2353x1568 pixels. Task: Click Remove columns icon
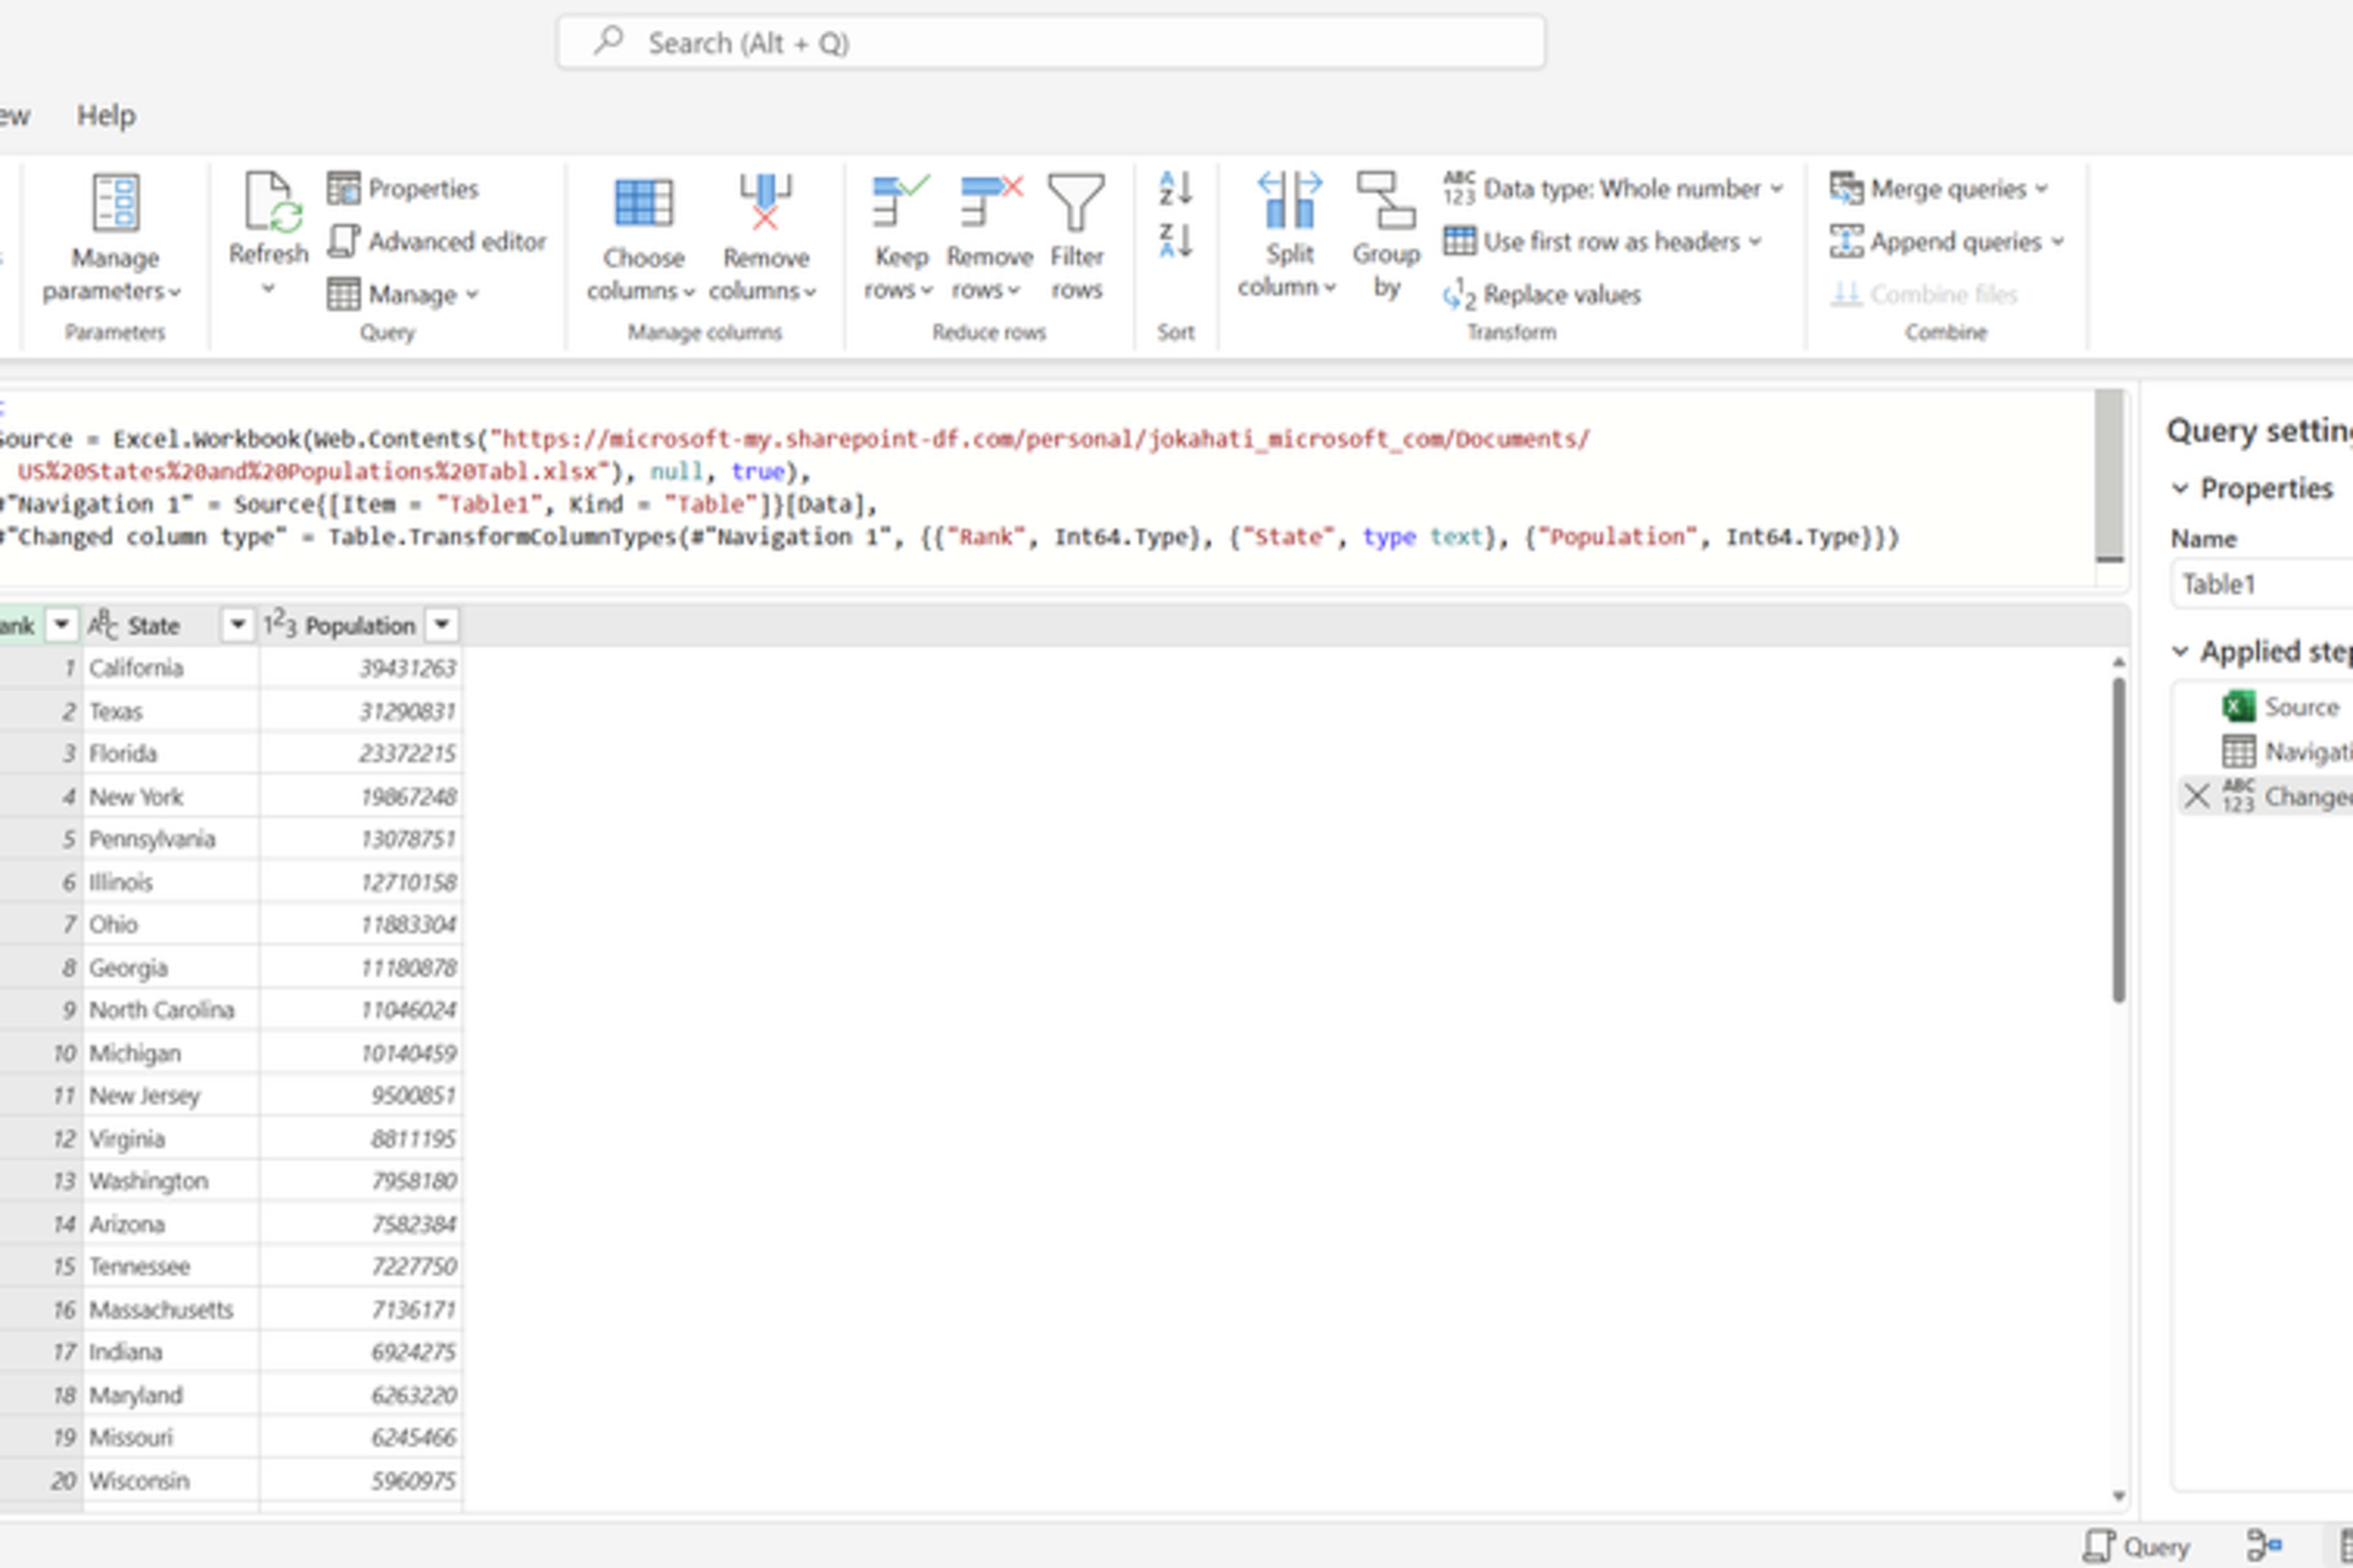(x=765, y=202)
